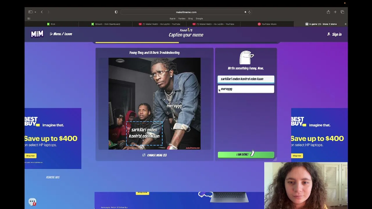
Task: Open the Apple bookmark
Action: coord(172,19)
